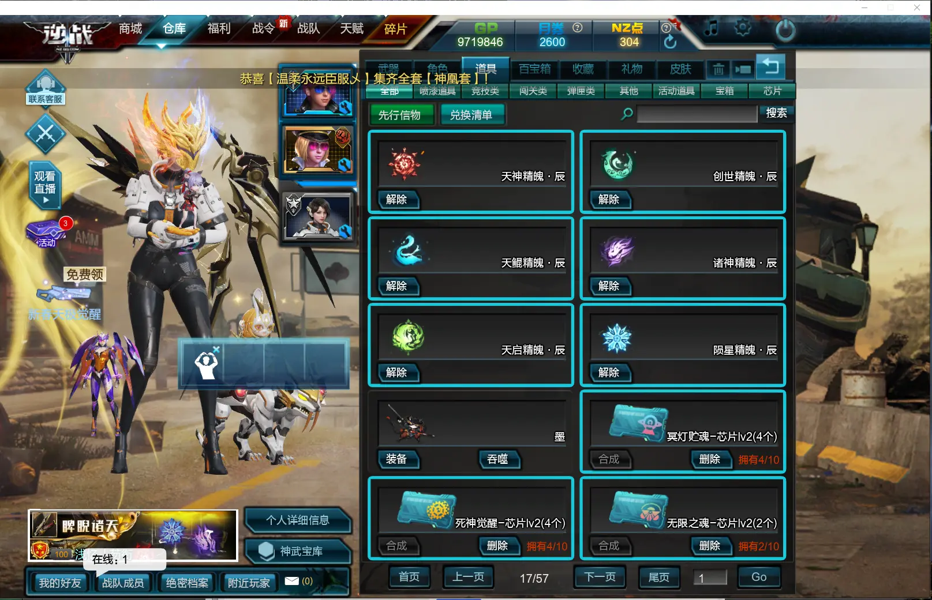Select the 弹匣类 subcategory tab

coord(581,91)
